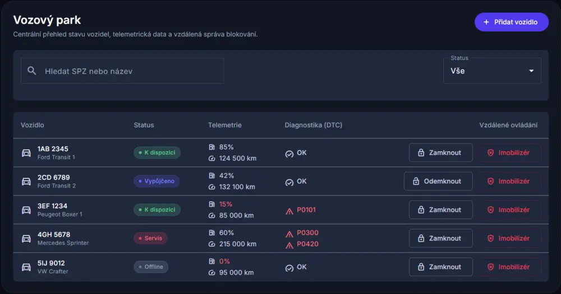Click car icon for 1AB 2345
The width and height of the screenshot is (561, 294).
pos(26,153)
